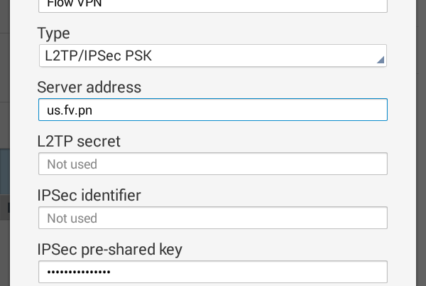
Task: Click "Not used" placeholder under L2TP secret
Action: tap(72, 164)
